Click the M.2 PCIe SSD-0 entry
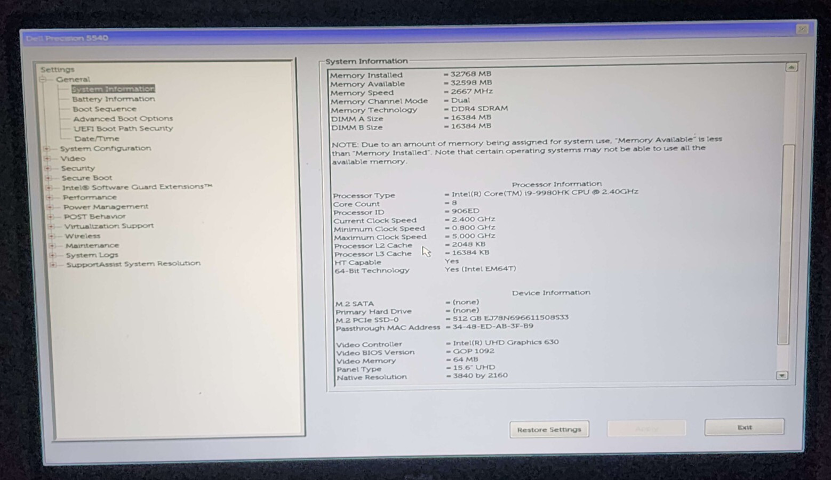The height and width of the screenshot is (480, 831). point(452,319)
